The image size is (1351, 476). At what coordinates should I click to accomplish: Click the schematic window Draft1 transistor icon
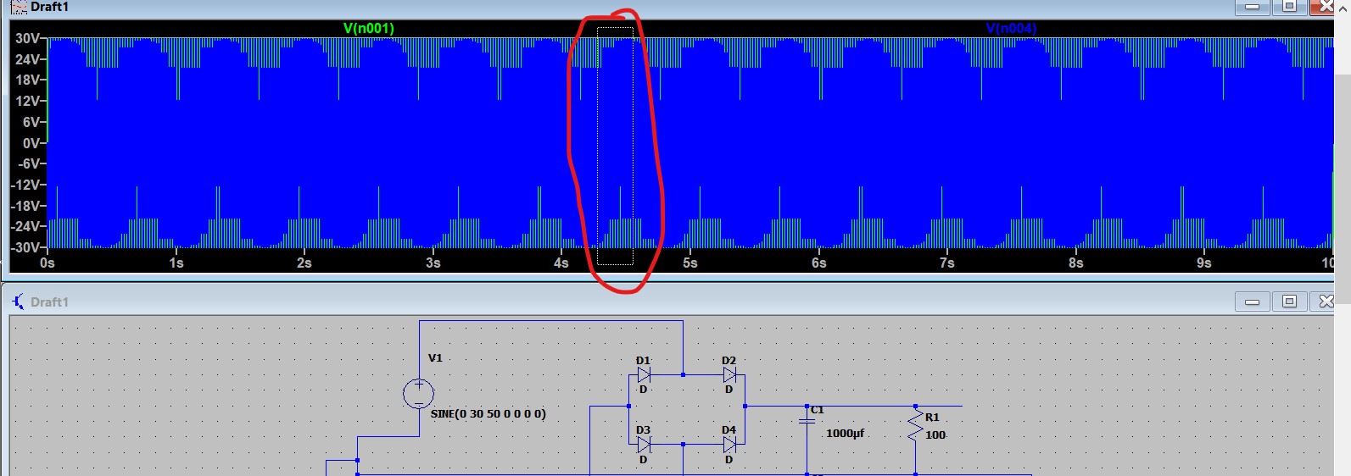18,302
